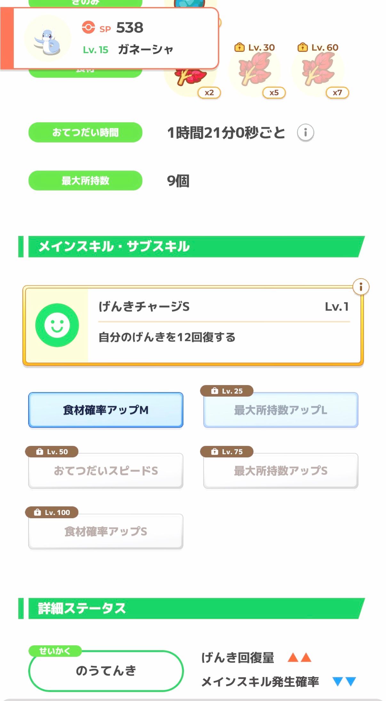The height and width of the screenshot is (701, 386).
Task: Tap the green smiley main skill icon
Action: point(57,325)
